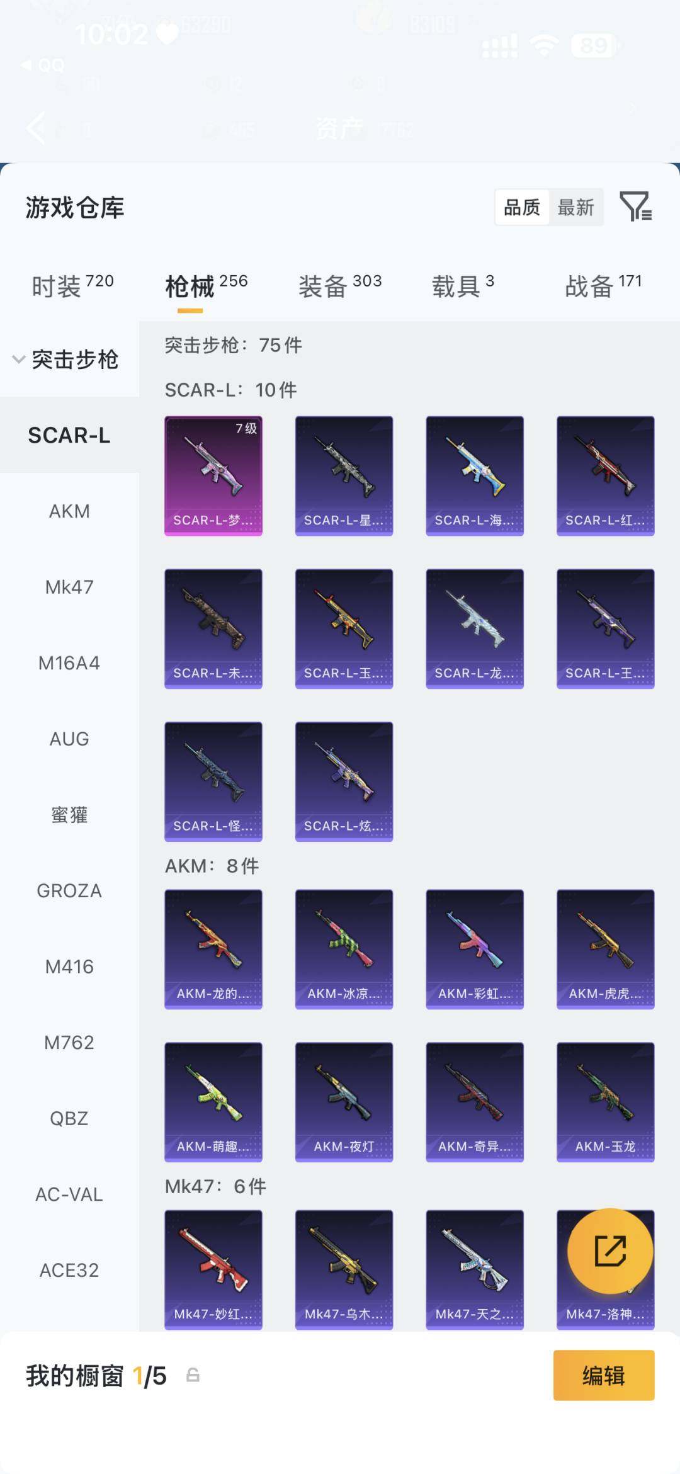Switch sorting to 品质
The height and width of the screenshot is (1474, 680).
click(x=522, y=207)
